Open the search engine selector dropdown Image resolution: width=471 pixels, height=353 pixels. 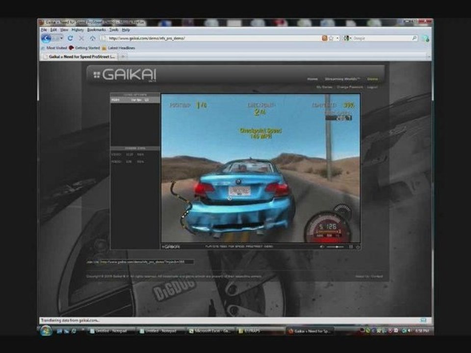pos(347,38)
